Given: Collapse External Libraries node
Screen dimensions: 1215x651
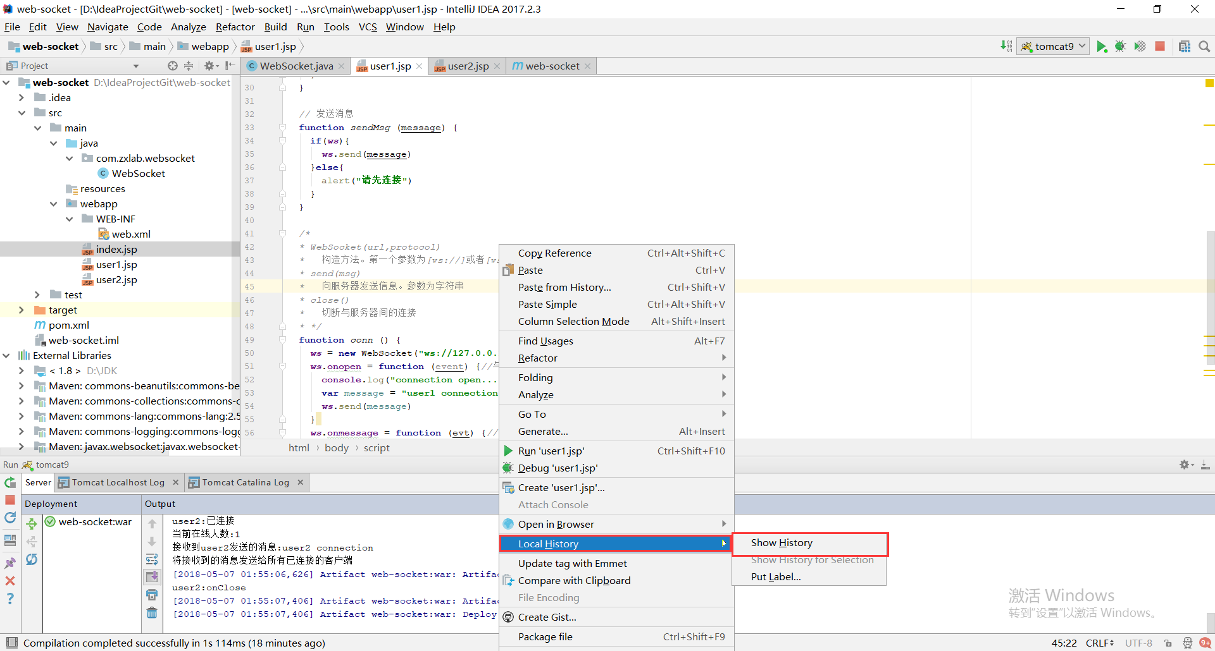Looking at the screenshot, I should tap(6, 355).
